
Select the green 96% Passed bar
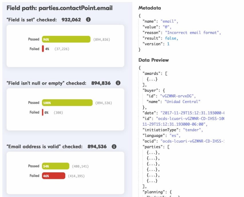pos(66,39)
